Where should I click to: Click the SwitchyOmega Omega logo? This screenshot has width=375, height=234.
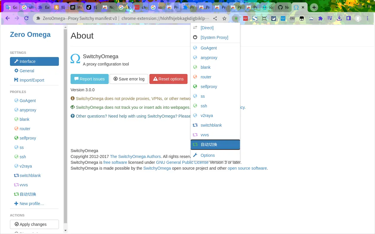pyautogui.click(x=75, y=58)
